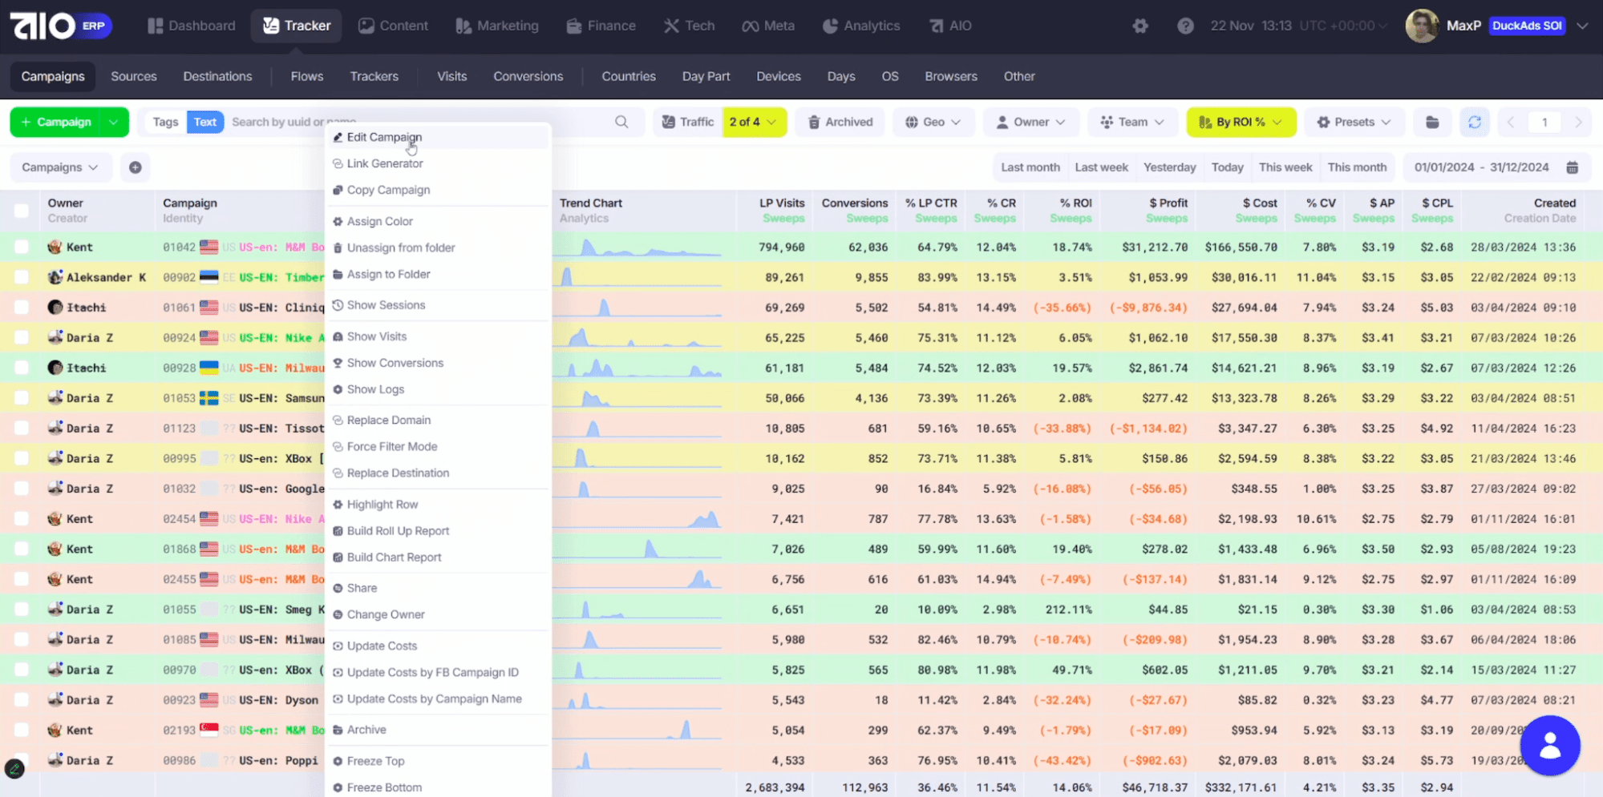Open the By ROI % sorting dropdown

(x=1240, y=122)
